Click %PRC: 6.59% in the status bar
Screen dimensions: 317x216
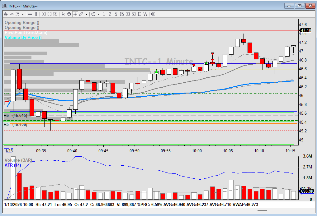(149, 205)
